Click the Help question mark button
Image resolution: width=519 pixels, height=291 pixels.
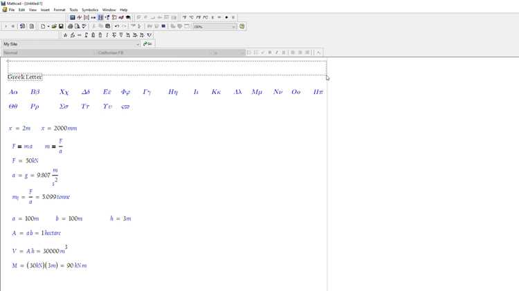point(242,26)
